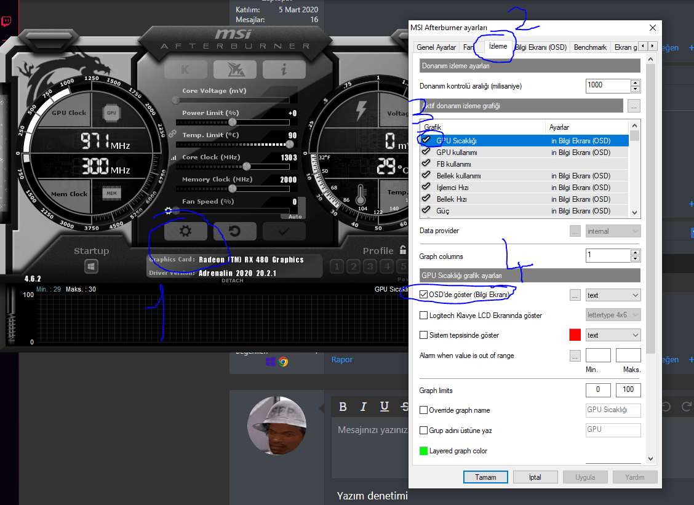
Task: Switch to the Genel Ayarlar tab
Action: [436, 47]
